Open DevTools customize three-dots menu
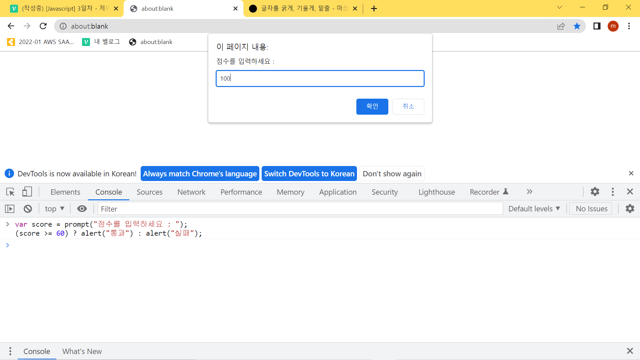The height and width of the screenshot is (360, 640). point(613,192)
